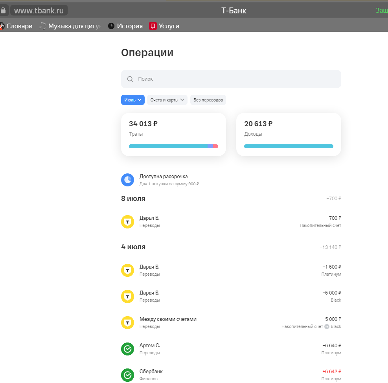388x383 pixels.
Task: Click the T-Bank icon for Между своими счетами
Action: tap(127, 323)
